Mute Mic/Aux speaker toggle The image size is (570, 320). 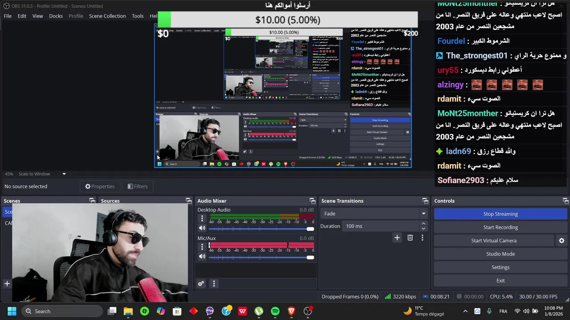(x=202, y=257)
